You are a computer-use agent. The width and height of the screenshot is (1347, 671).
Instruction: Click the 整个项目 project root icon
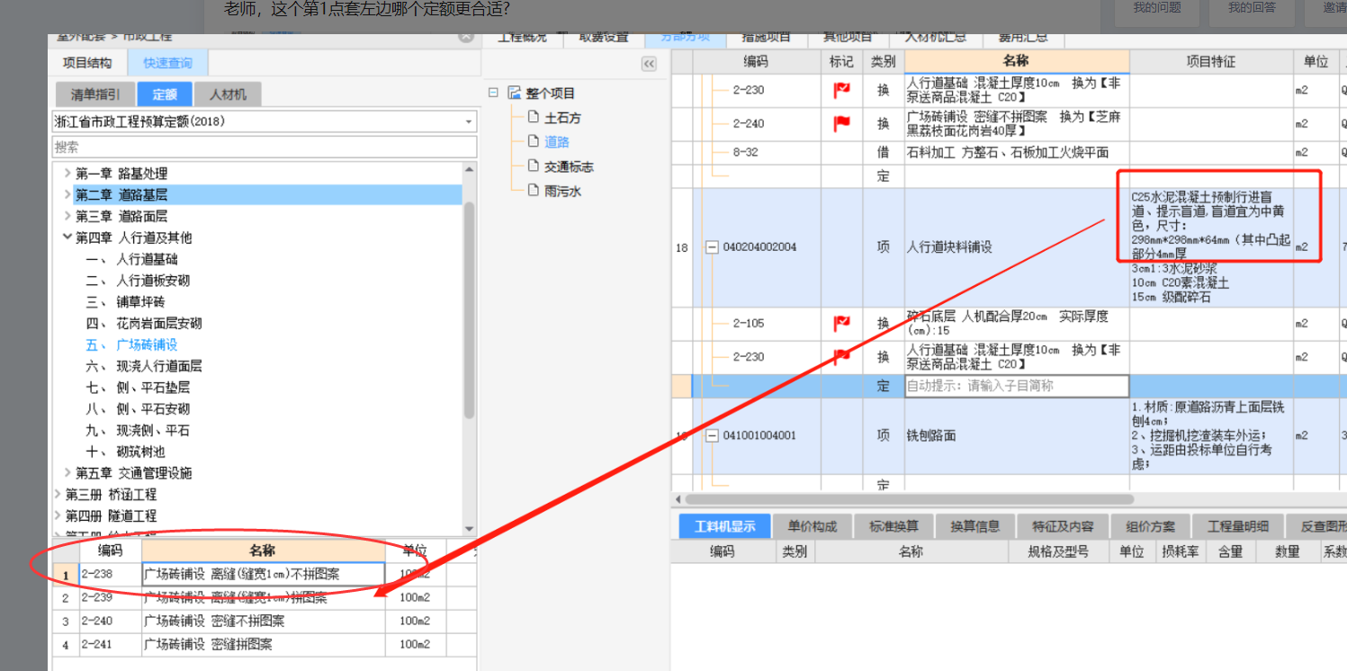coord(515,93)
